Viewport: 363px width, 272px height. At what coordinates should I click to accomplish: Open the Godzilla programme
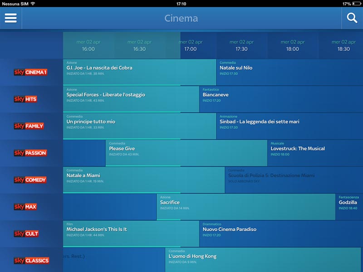[x=349, y=207]
